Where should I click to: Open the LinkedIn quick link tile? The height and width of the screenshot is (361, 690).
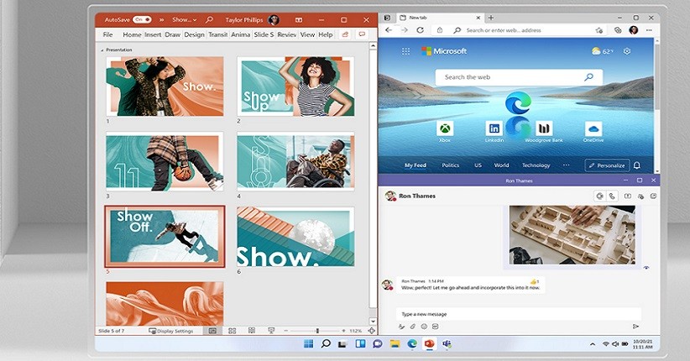pos(494,128)
